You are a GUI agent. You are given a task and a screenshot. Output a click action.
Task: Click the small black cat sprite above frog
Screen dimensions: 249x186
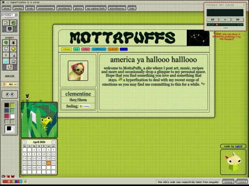click(x=27, y=96)
